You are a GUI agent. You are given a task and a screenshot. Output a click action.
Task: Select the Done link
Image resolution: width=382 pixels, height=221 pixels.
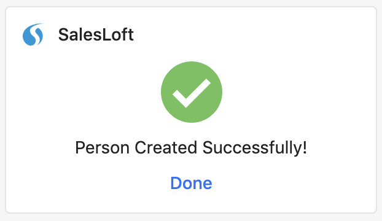click(x=191, y=183)
